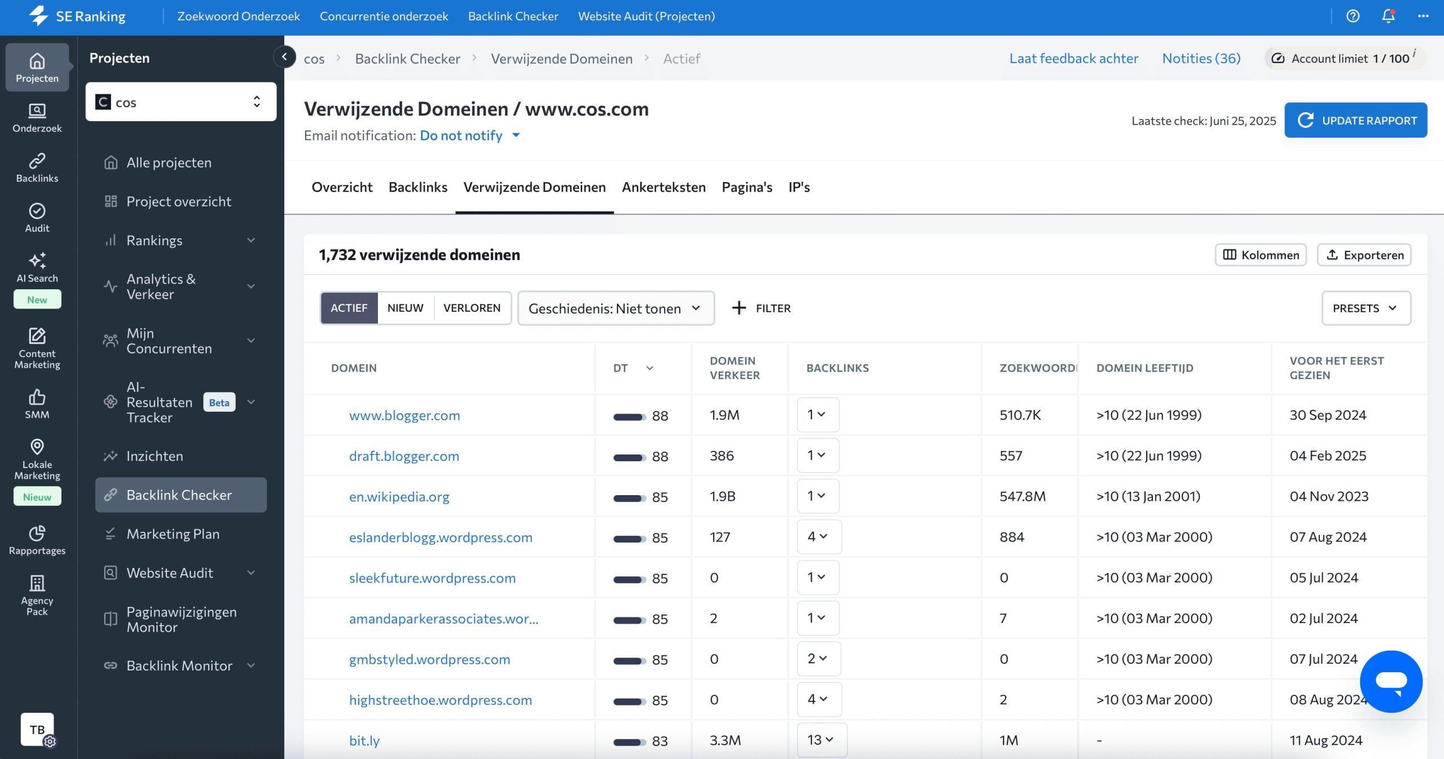Open the three-dots more menu
Screen dimensions: 1444x759
[x=1423, y=16]
